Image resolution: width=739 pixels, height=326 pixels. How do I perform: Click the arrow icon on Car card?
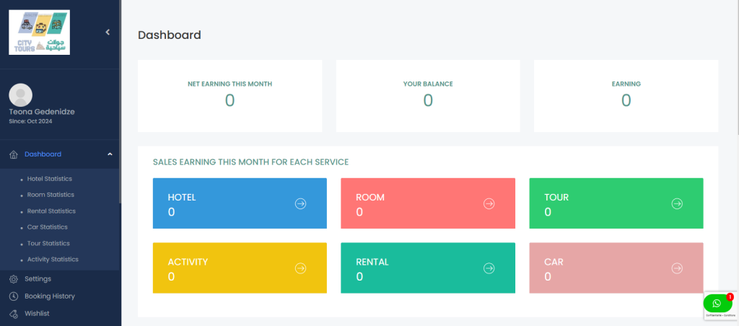tap(677, 268)
